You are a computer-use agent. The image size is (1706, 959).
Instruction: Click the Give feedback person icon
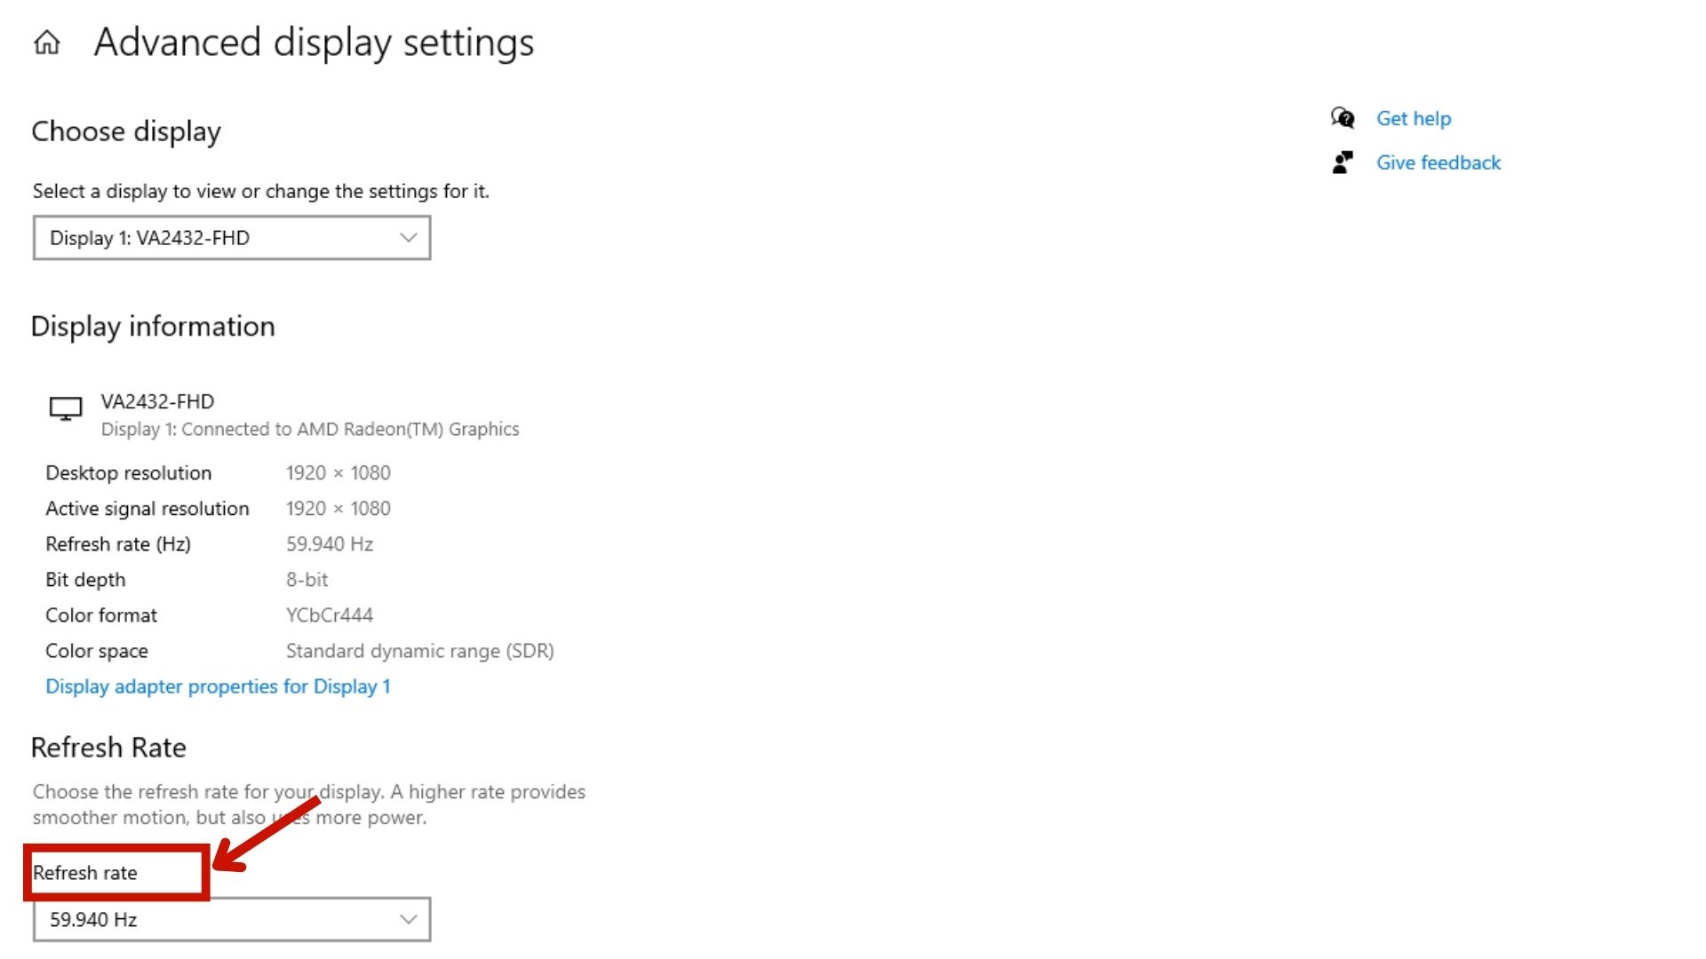point(1343,162)
